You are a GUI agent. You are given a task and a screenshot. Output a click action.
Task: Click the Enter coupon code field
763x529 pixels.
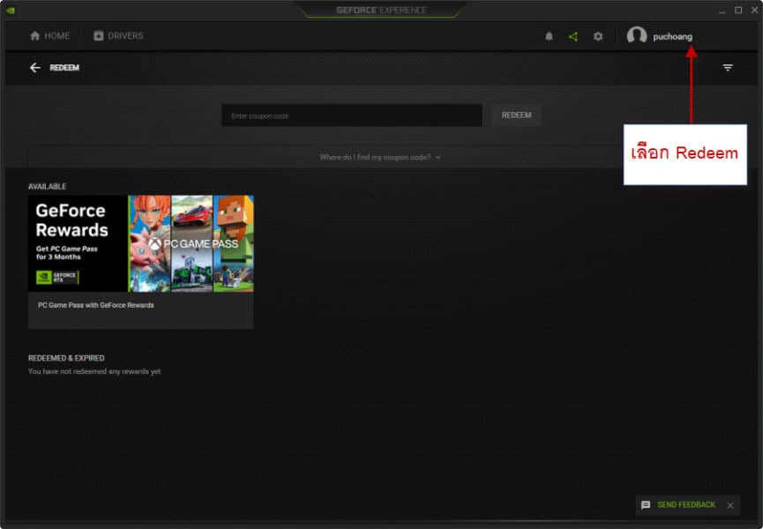pyautogui.click(x=352, y=115)
